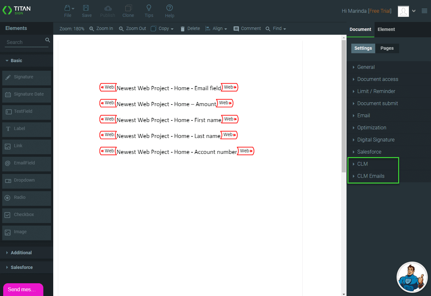Expand the Document access settings section
This screenshot has height=296, width=431.
click(377, 79)
